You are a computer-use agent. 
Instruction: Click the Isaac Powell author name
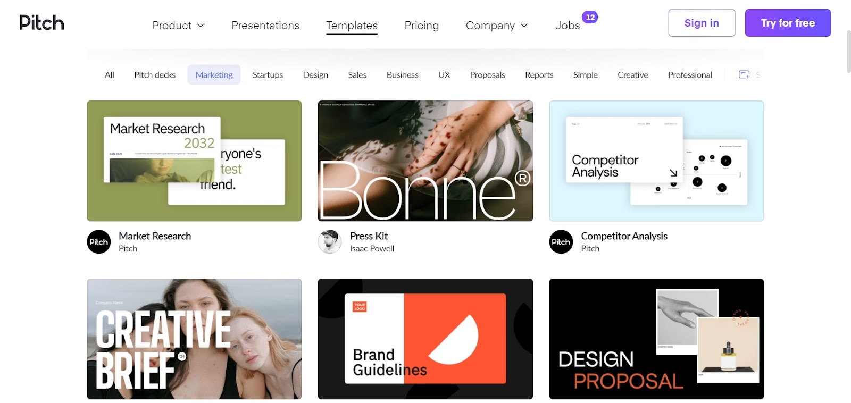pos(372,249)
